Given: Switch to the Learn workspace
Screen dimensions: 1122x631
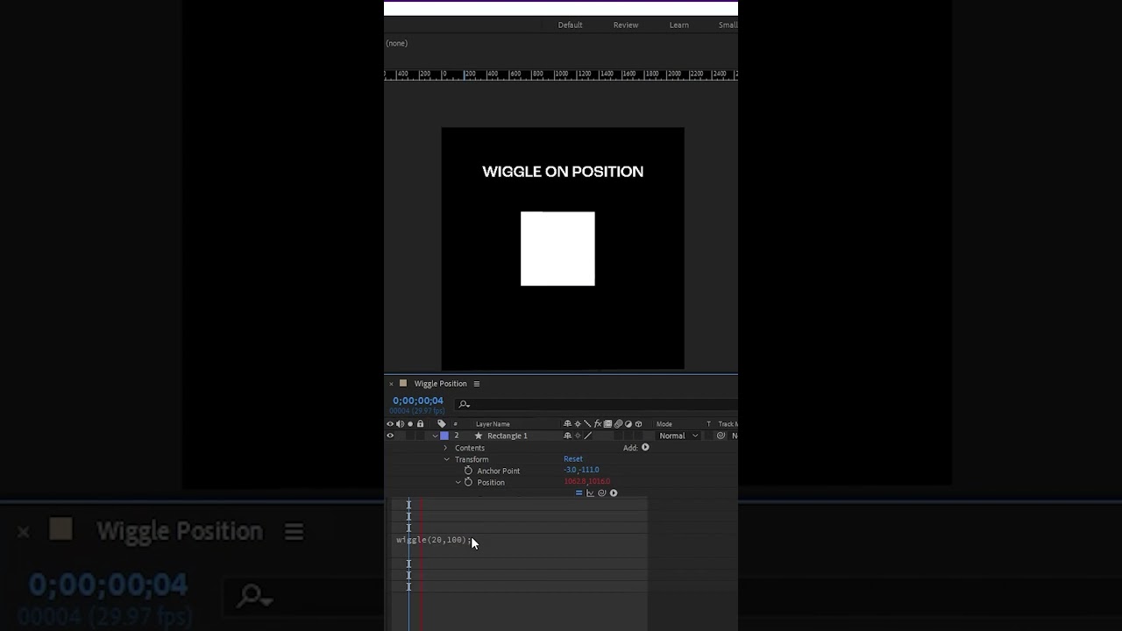Looking at the screenshot, I should point(679,25).
